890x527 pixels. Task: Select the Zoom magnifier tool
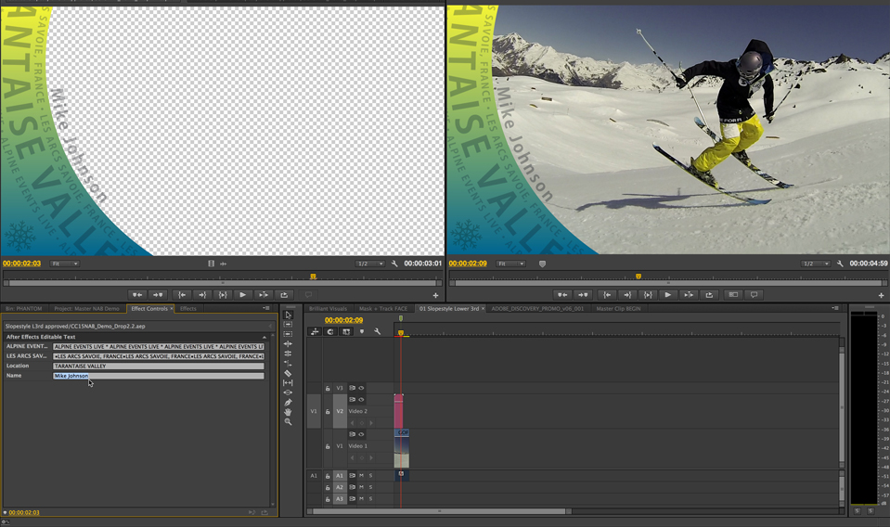[x=288, y=422]
